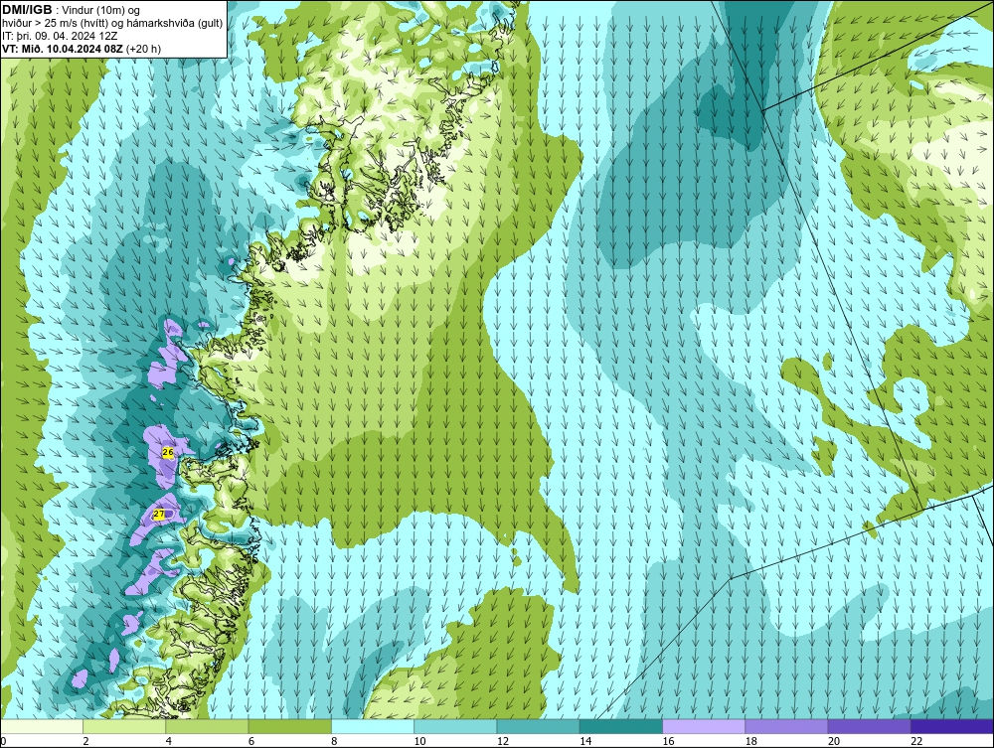Click the yellow gust marker labeled 27

[x=159, y=515]
